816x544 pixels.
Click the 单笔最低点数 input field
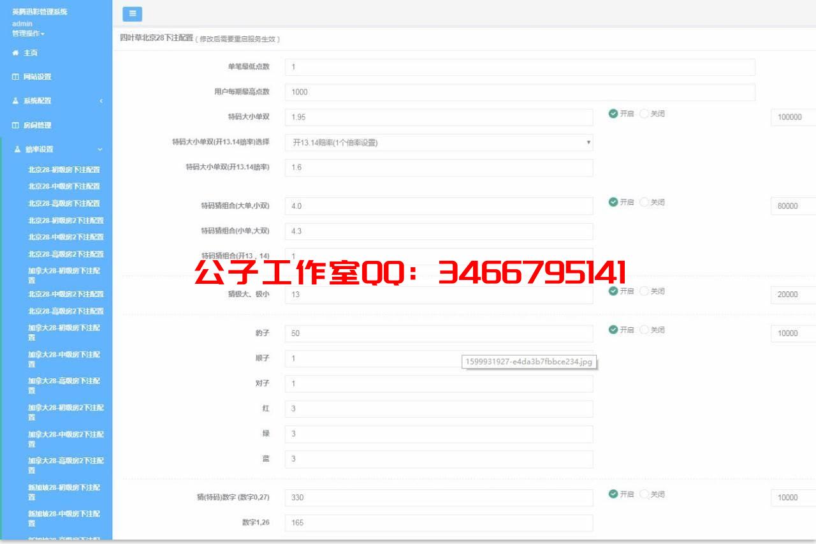pyautogui.click(x=520, y=67)
